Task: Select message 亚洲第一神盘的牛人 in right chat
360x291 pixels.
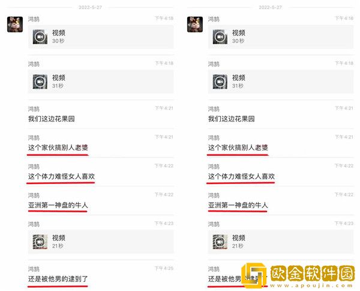Action: pos(238,205)
